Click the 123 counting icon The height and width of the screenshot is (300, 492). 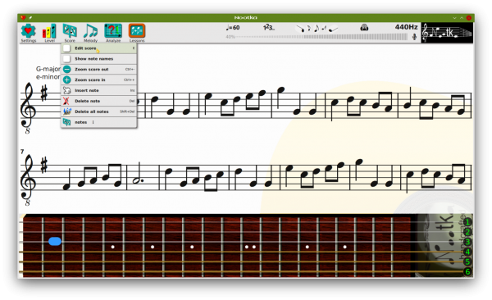coord(269,28)
